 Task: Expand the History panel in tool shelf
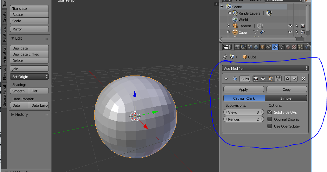click(x=12, y=114)
